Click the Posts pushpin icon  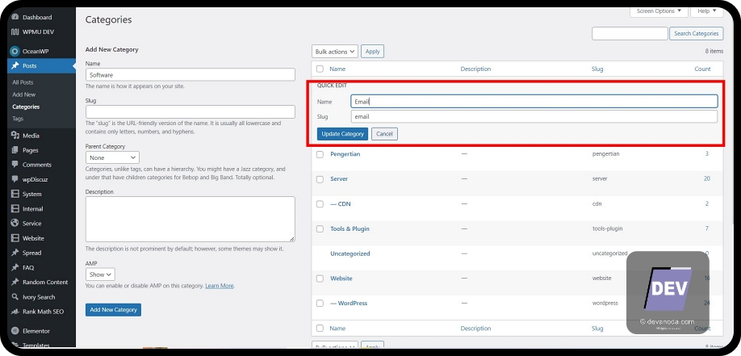[15, 65]
